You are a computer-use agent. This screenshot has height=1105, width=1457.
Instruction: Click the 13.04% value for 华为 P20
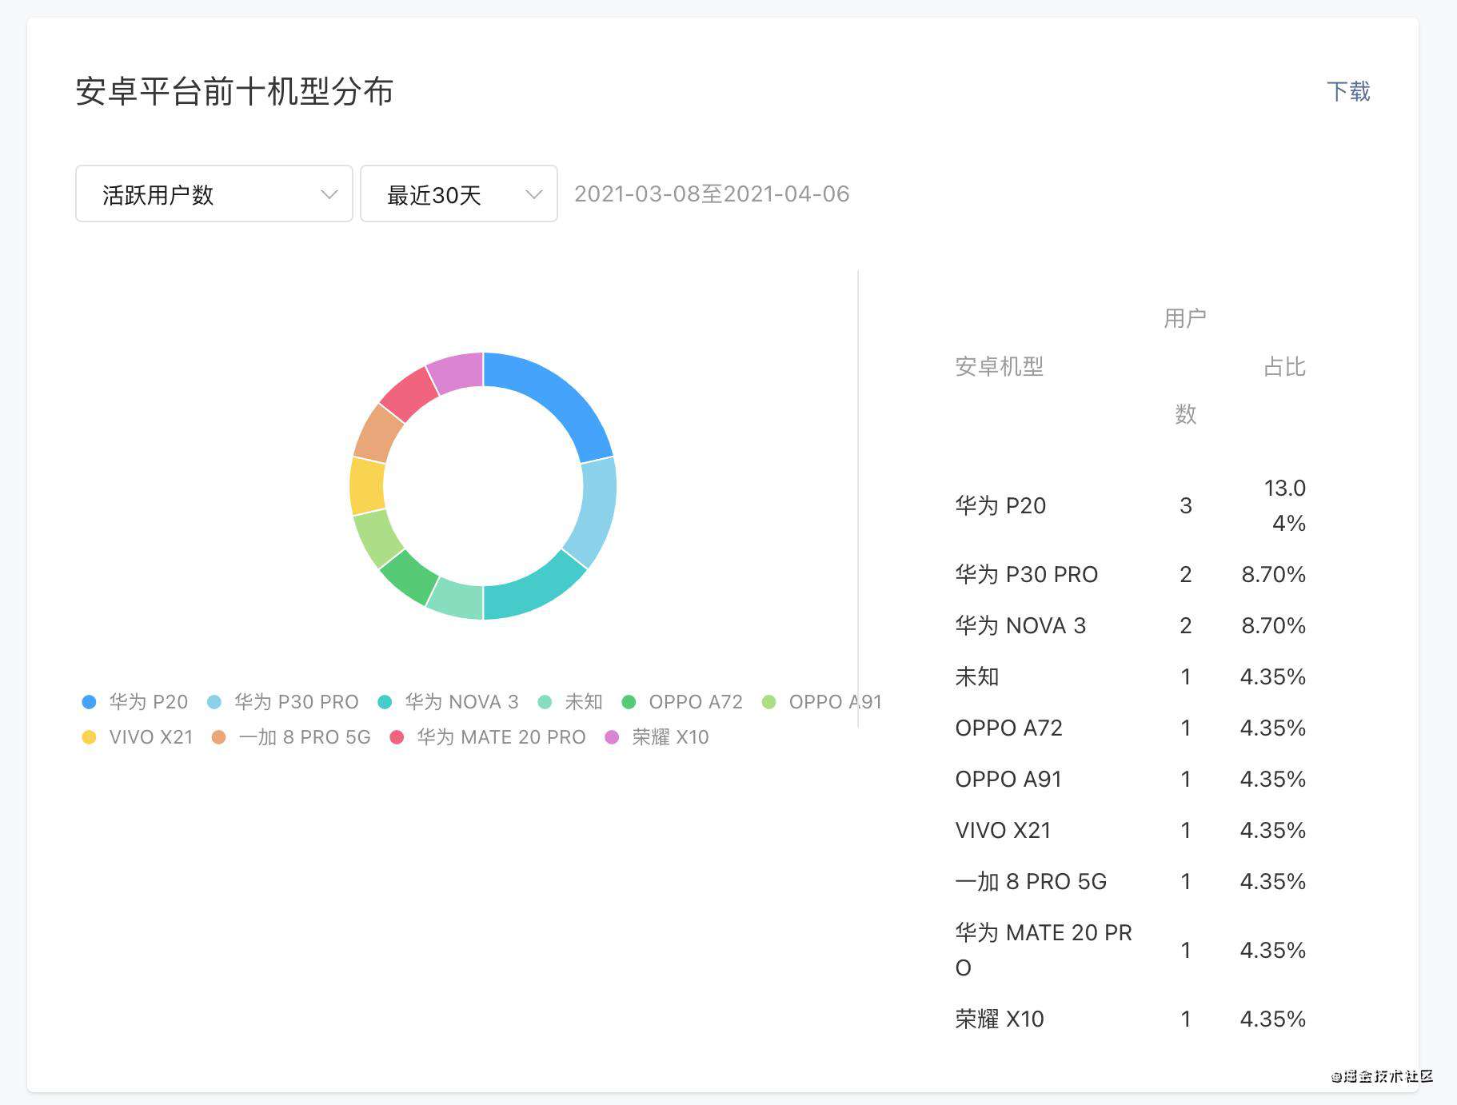tap(1284, 505)
